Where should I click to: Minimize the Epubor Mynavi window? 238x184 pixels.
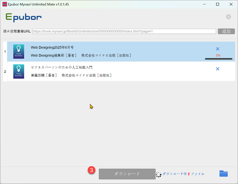coord(205,4)
